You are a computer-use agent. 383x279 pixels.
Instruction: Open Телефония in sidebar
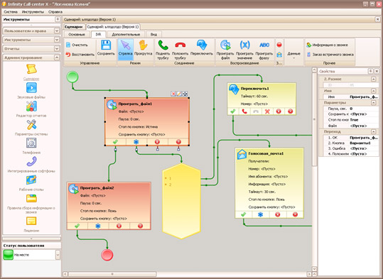(31, 146)
